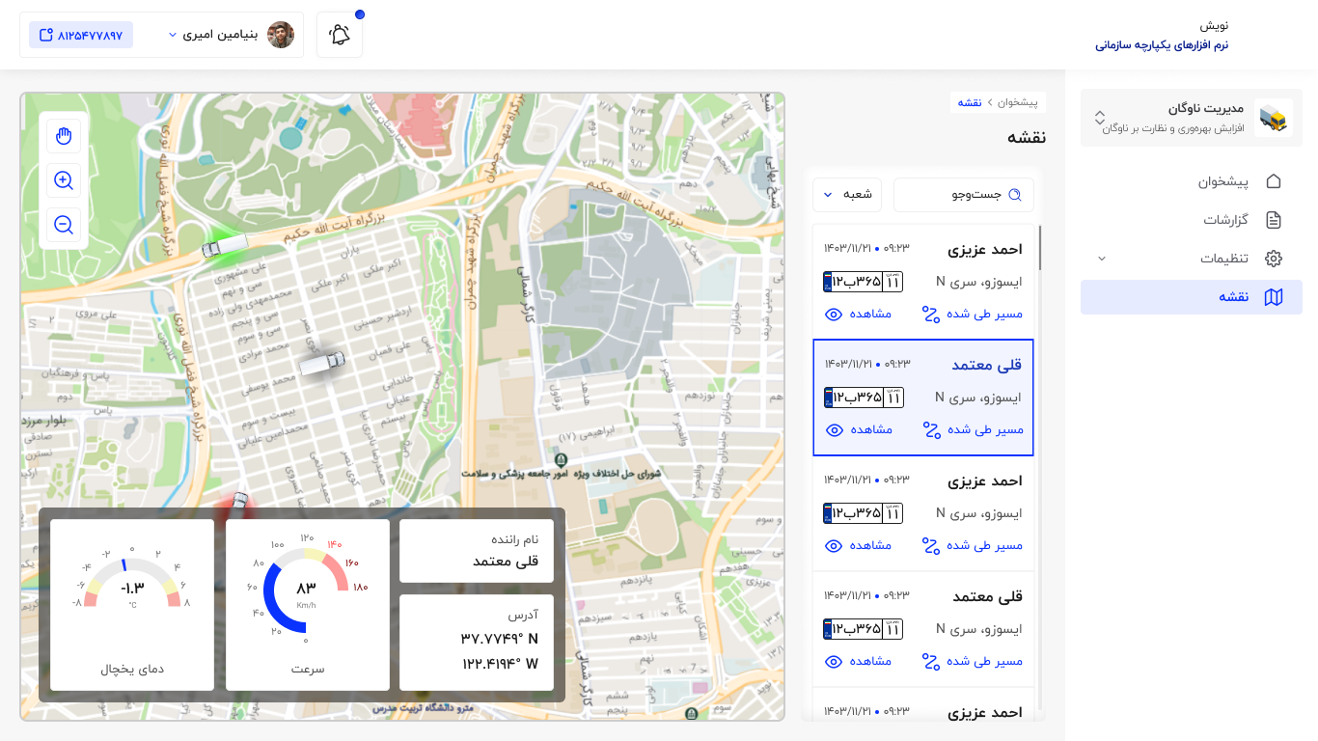Image resolution: width=1318 pixels, height=741 pixels.
Task: Go to پیشخوان in sidebar
Action: (x=1192, y=181)
